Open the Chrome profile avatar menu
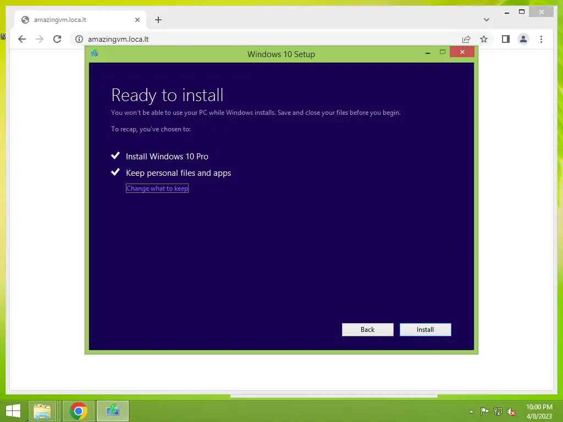Viewport: 563px width, 422px height. tap(523, 39)
